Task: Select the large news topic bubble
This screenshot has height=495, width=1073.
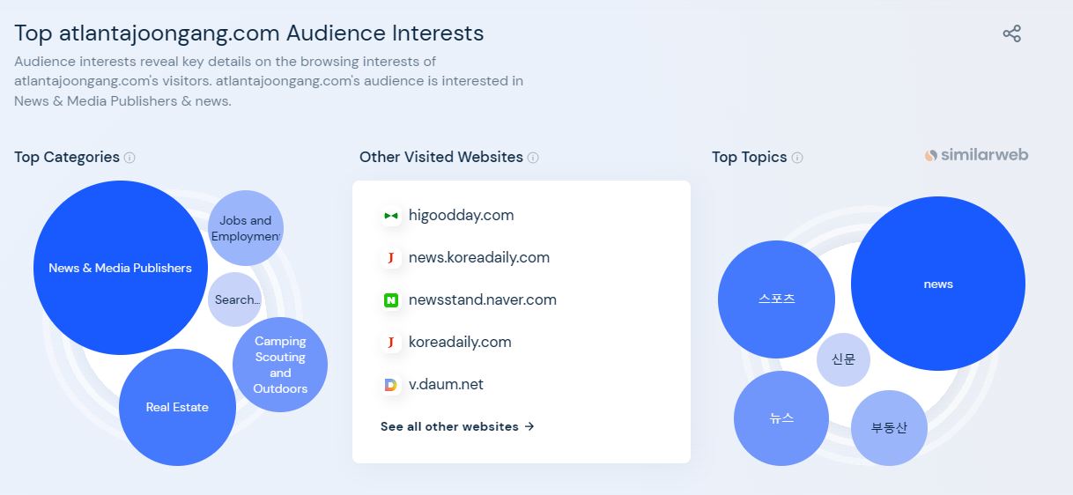Action: tap(938, 284)
